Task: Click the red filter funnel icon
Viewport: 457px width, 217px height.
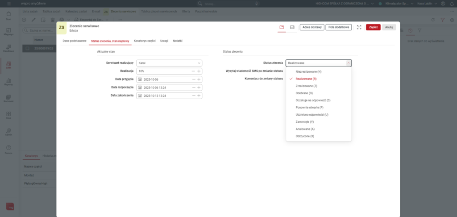Action: (442, 20)
